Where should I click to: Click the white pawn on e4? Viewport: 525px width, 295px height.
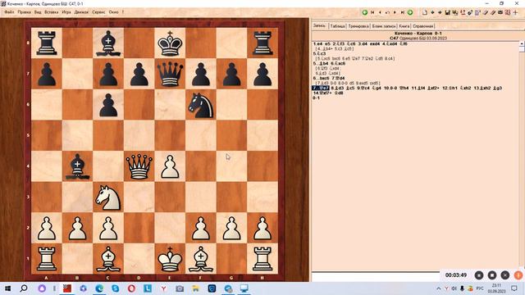click(170, 166)
